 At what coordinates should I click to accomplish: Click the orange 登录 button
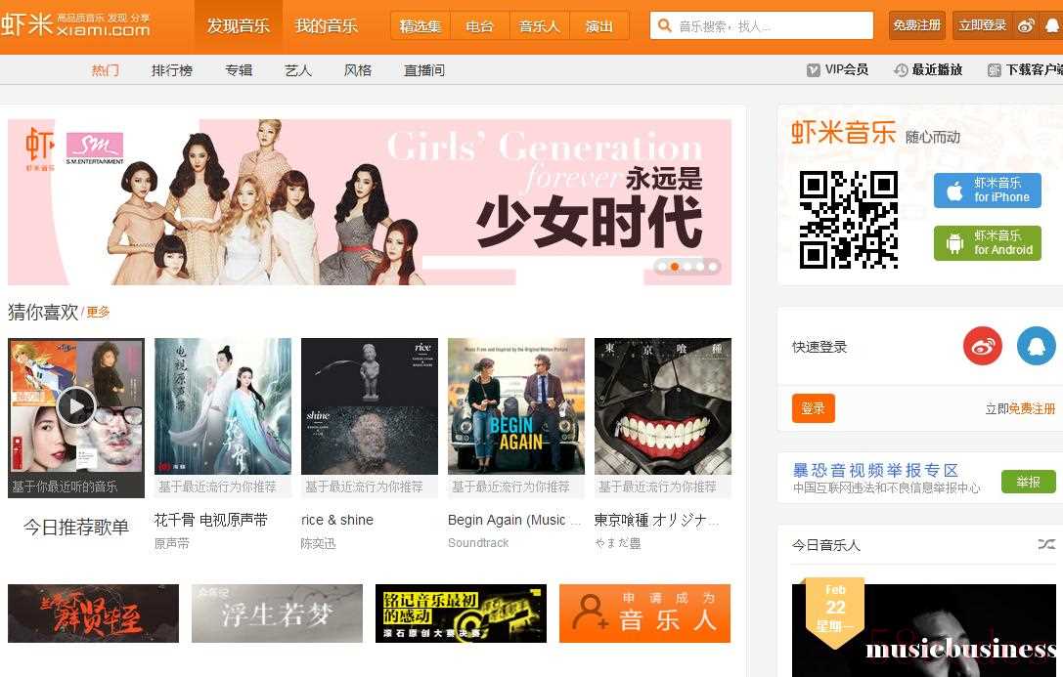(x=813, y=408)
